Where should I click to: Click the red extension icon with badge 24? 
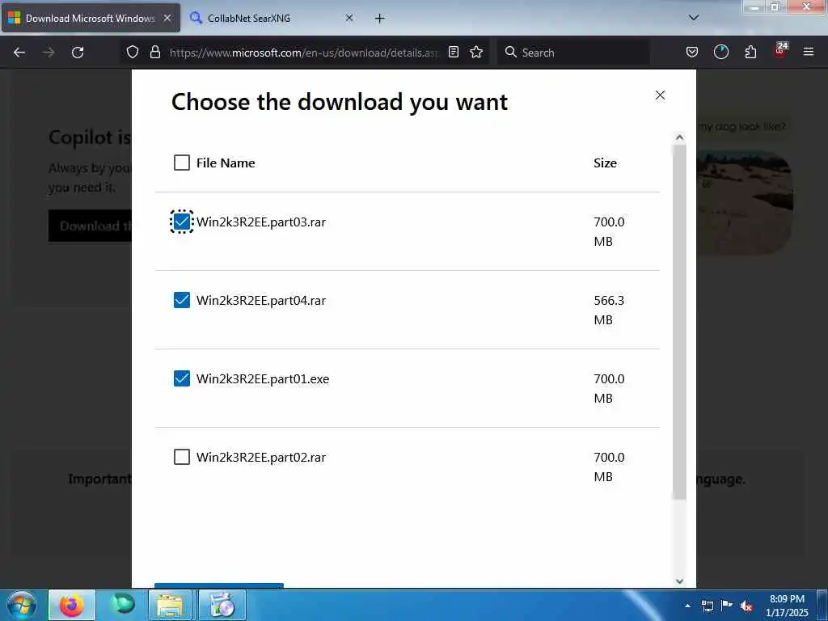(x=780, y=51)
